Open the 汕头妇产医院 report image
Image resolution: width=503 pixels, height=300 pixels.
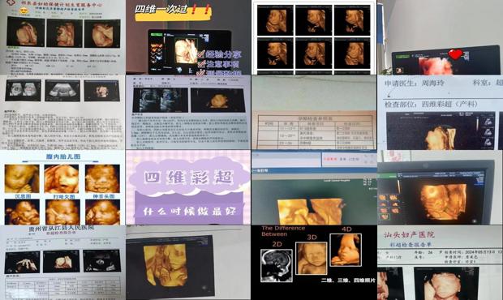(x=440, y=263)
